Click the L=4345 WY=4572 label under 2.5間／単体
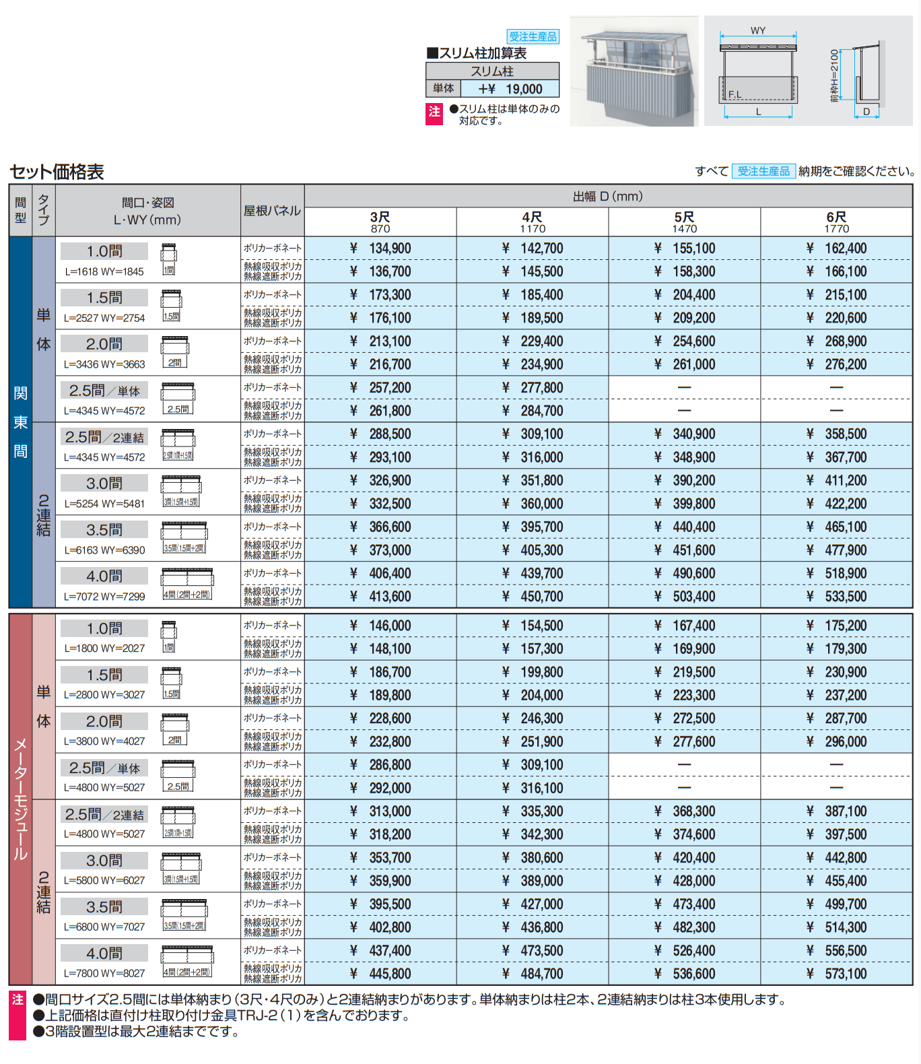This screenshot has height=1064, width=921. [x=104, y=411]
